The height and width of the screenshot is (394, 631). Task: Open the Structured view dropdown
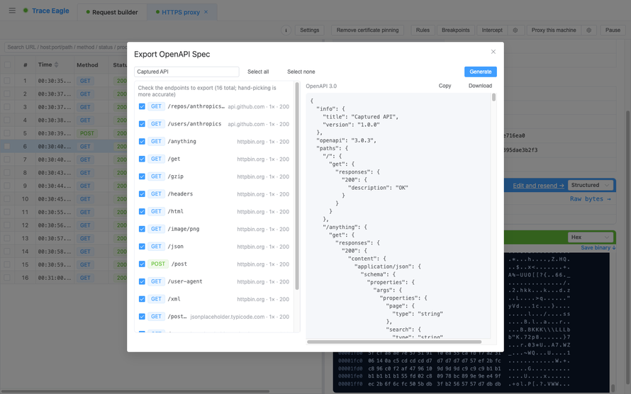591,185
